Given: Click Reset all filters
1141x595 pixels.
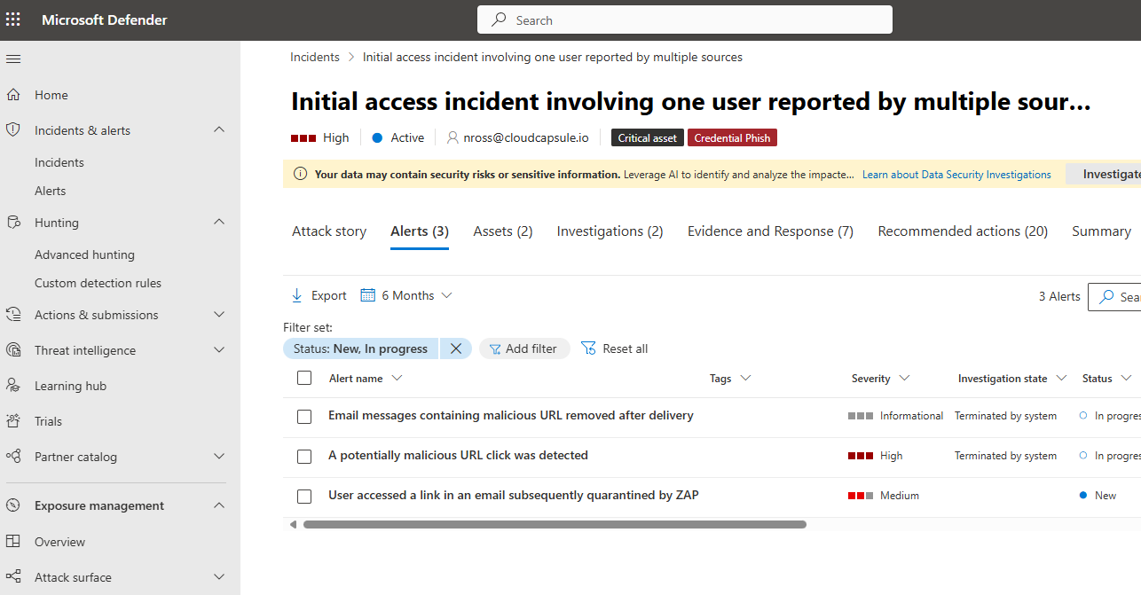Looking at the screenshot, I should [615, 348].
